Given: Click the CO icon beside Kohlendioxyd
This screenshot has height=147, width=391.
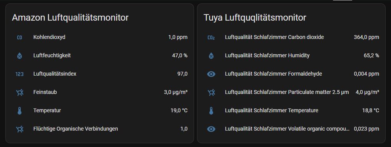Looking at the screenshot, I should coord(20,37).
